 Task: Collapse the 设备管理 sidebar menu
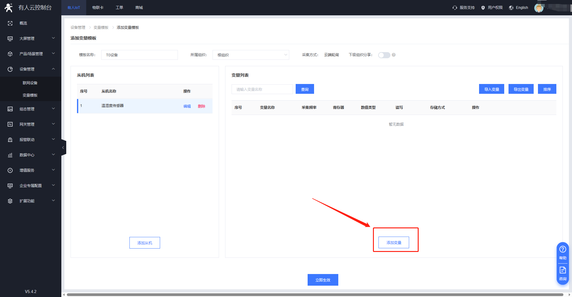[31, 69]
